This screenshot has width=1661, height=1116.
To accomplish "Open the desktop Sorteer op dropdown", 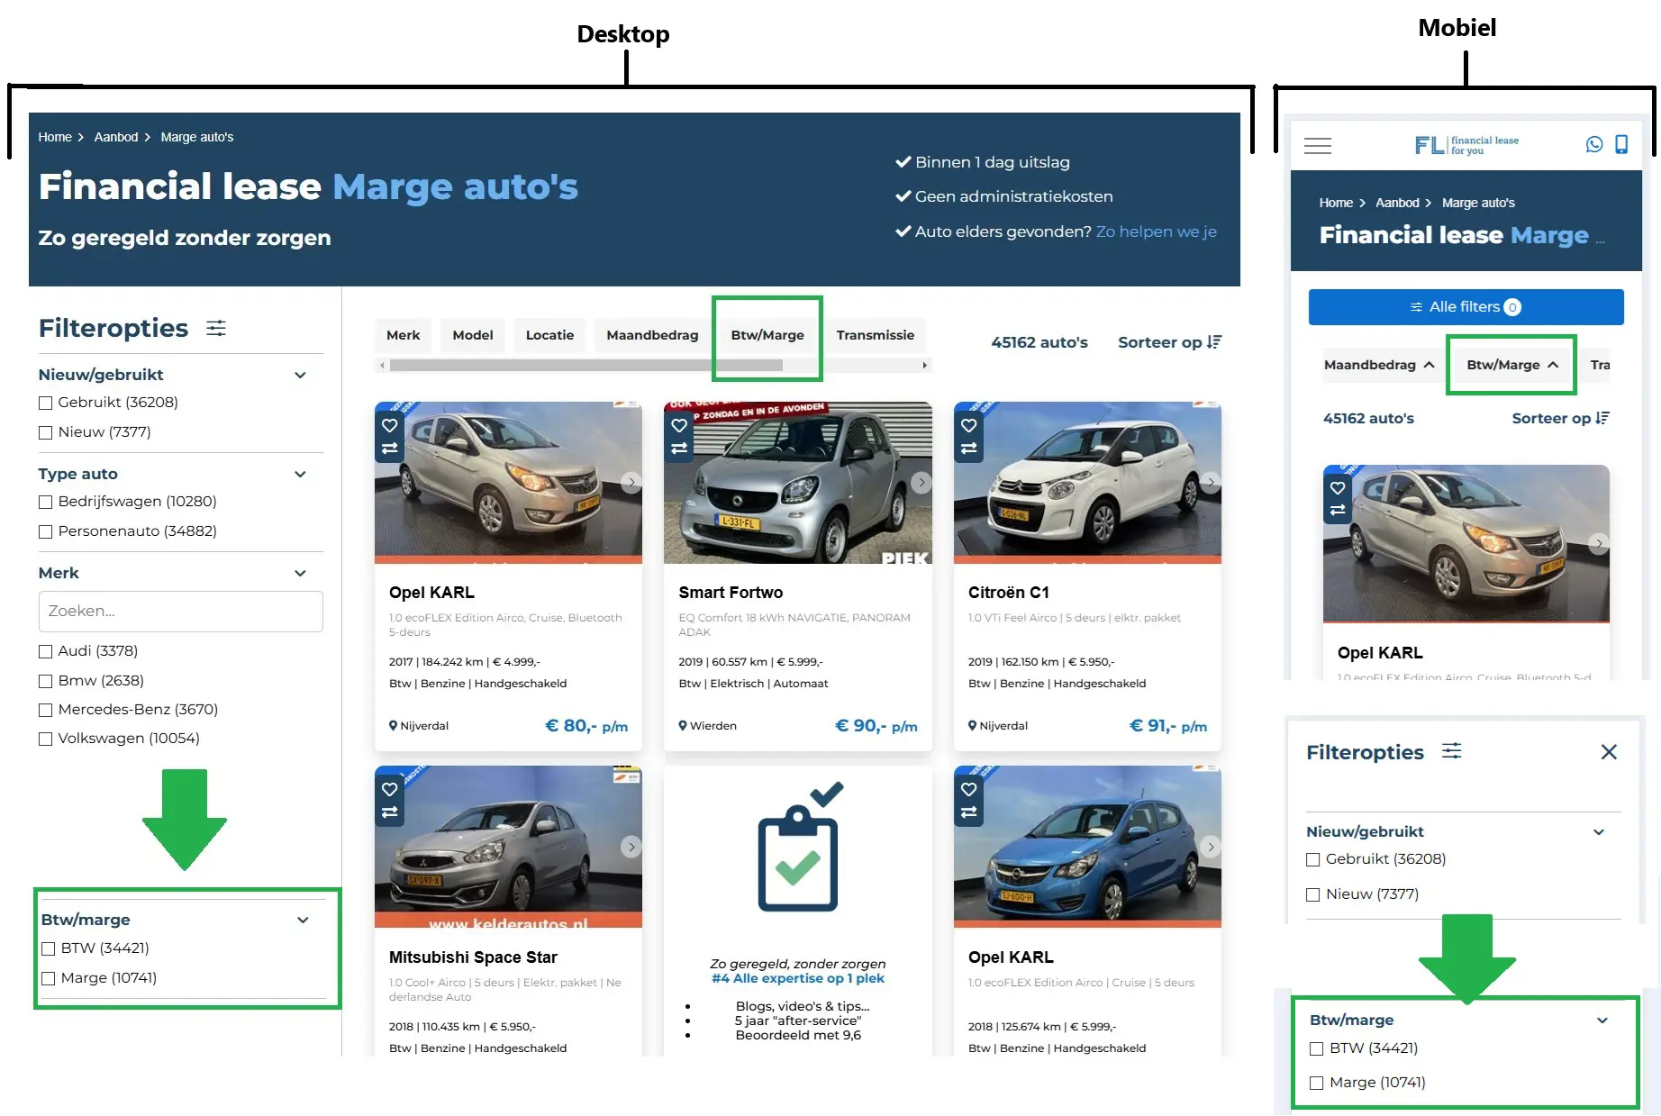I will (x=1169, y=342).
